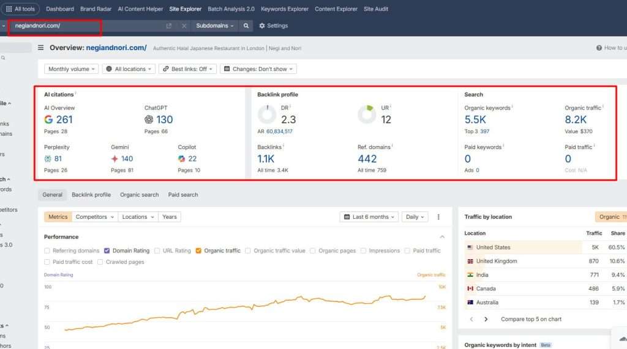Screen dimensions: 627x349
Task: Open the All tools grid menu
Action: point(20,9)
